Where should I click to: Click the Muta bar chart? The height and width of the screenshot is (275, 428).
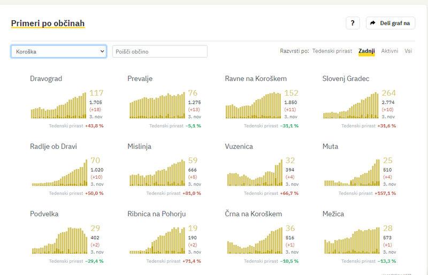click(351, 173)
